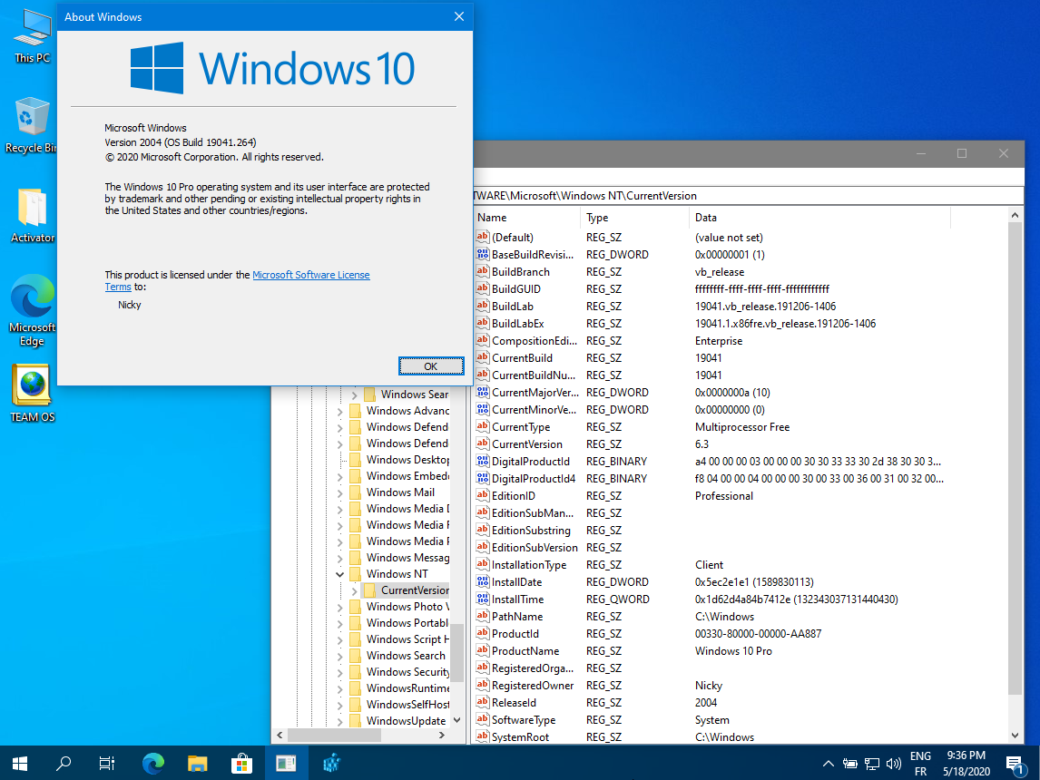Click the string icon beside (Default) value
The width and height of the screenshot is (1040, 780).
coord(482,237)
